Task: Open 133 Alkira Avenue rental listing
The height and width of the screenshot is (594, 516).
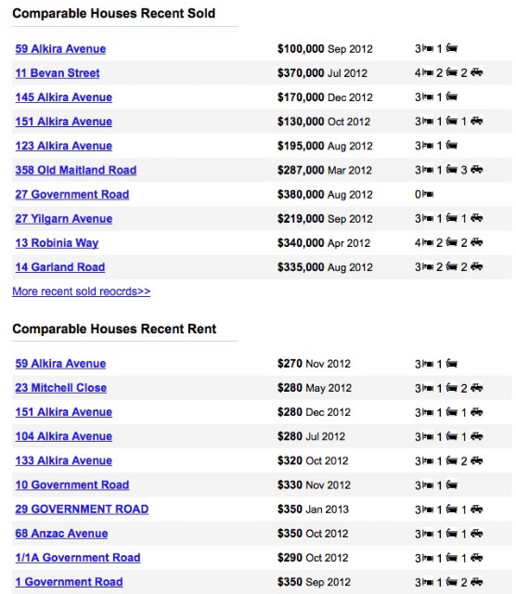Action: pyautogui.click(x=64, y=460)
